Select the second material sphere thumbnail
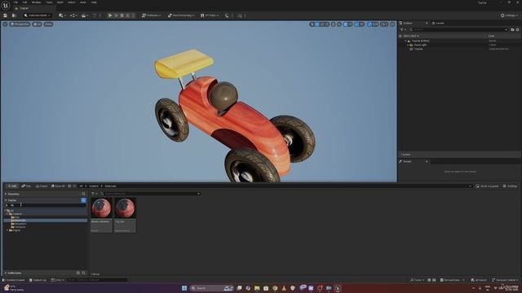The width and height of the screenshot is (522, 293). pos(125,208)
